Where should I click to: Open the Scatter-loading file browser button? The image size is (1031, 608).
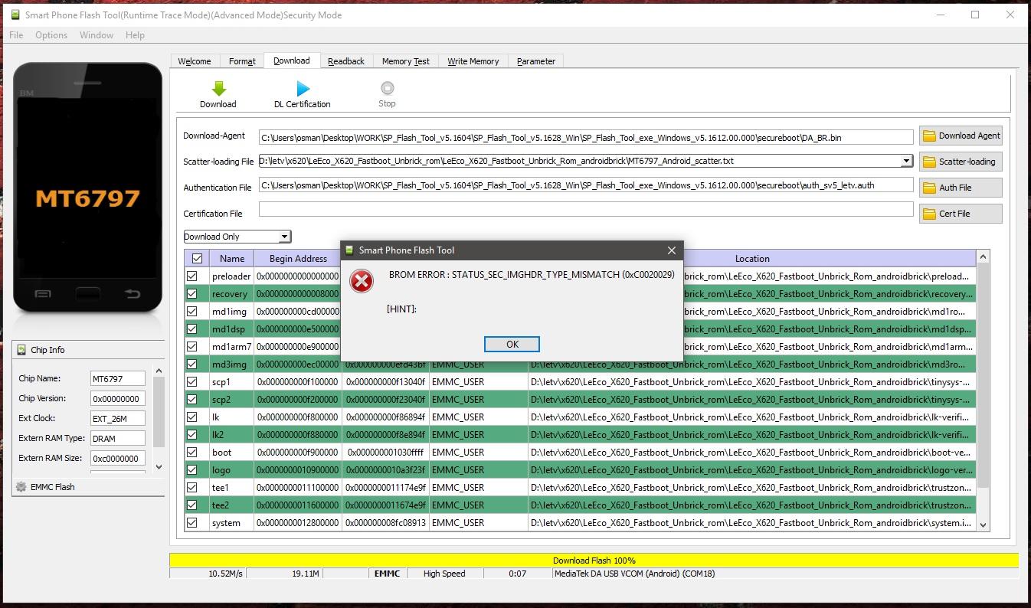point(961,162)
